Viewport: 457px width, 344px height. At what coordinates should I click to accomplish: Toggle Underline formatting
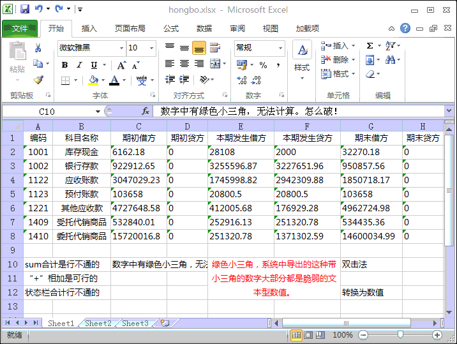(94, 65)
